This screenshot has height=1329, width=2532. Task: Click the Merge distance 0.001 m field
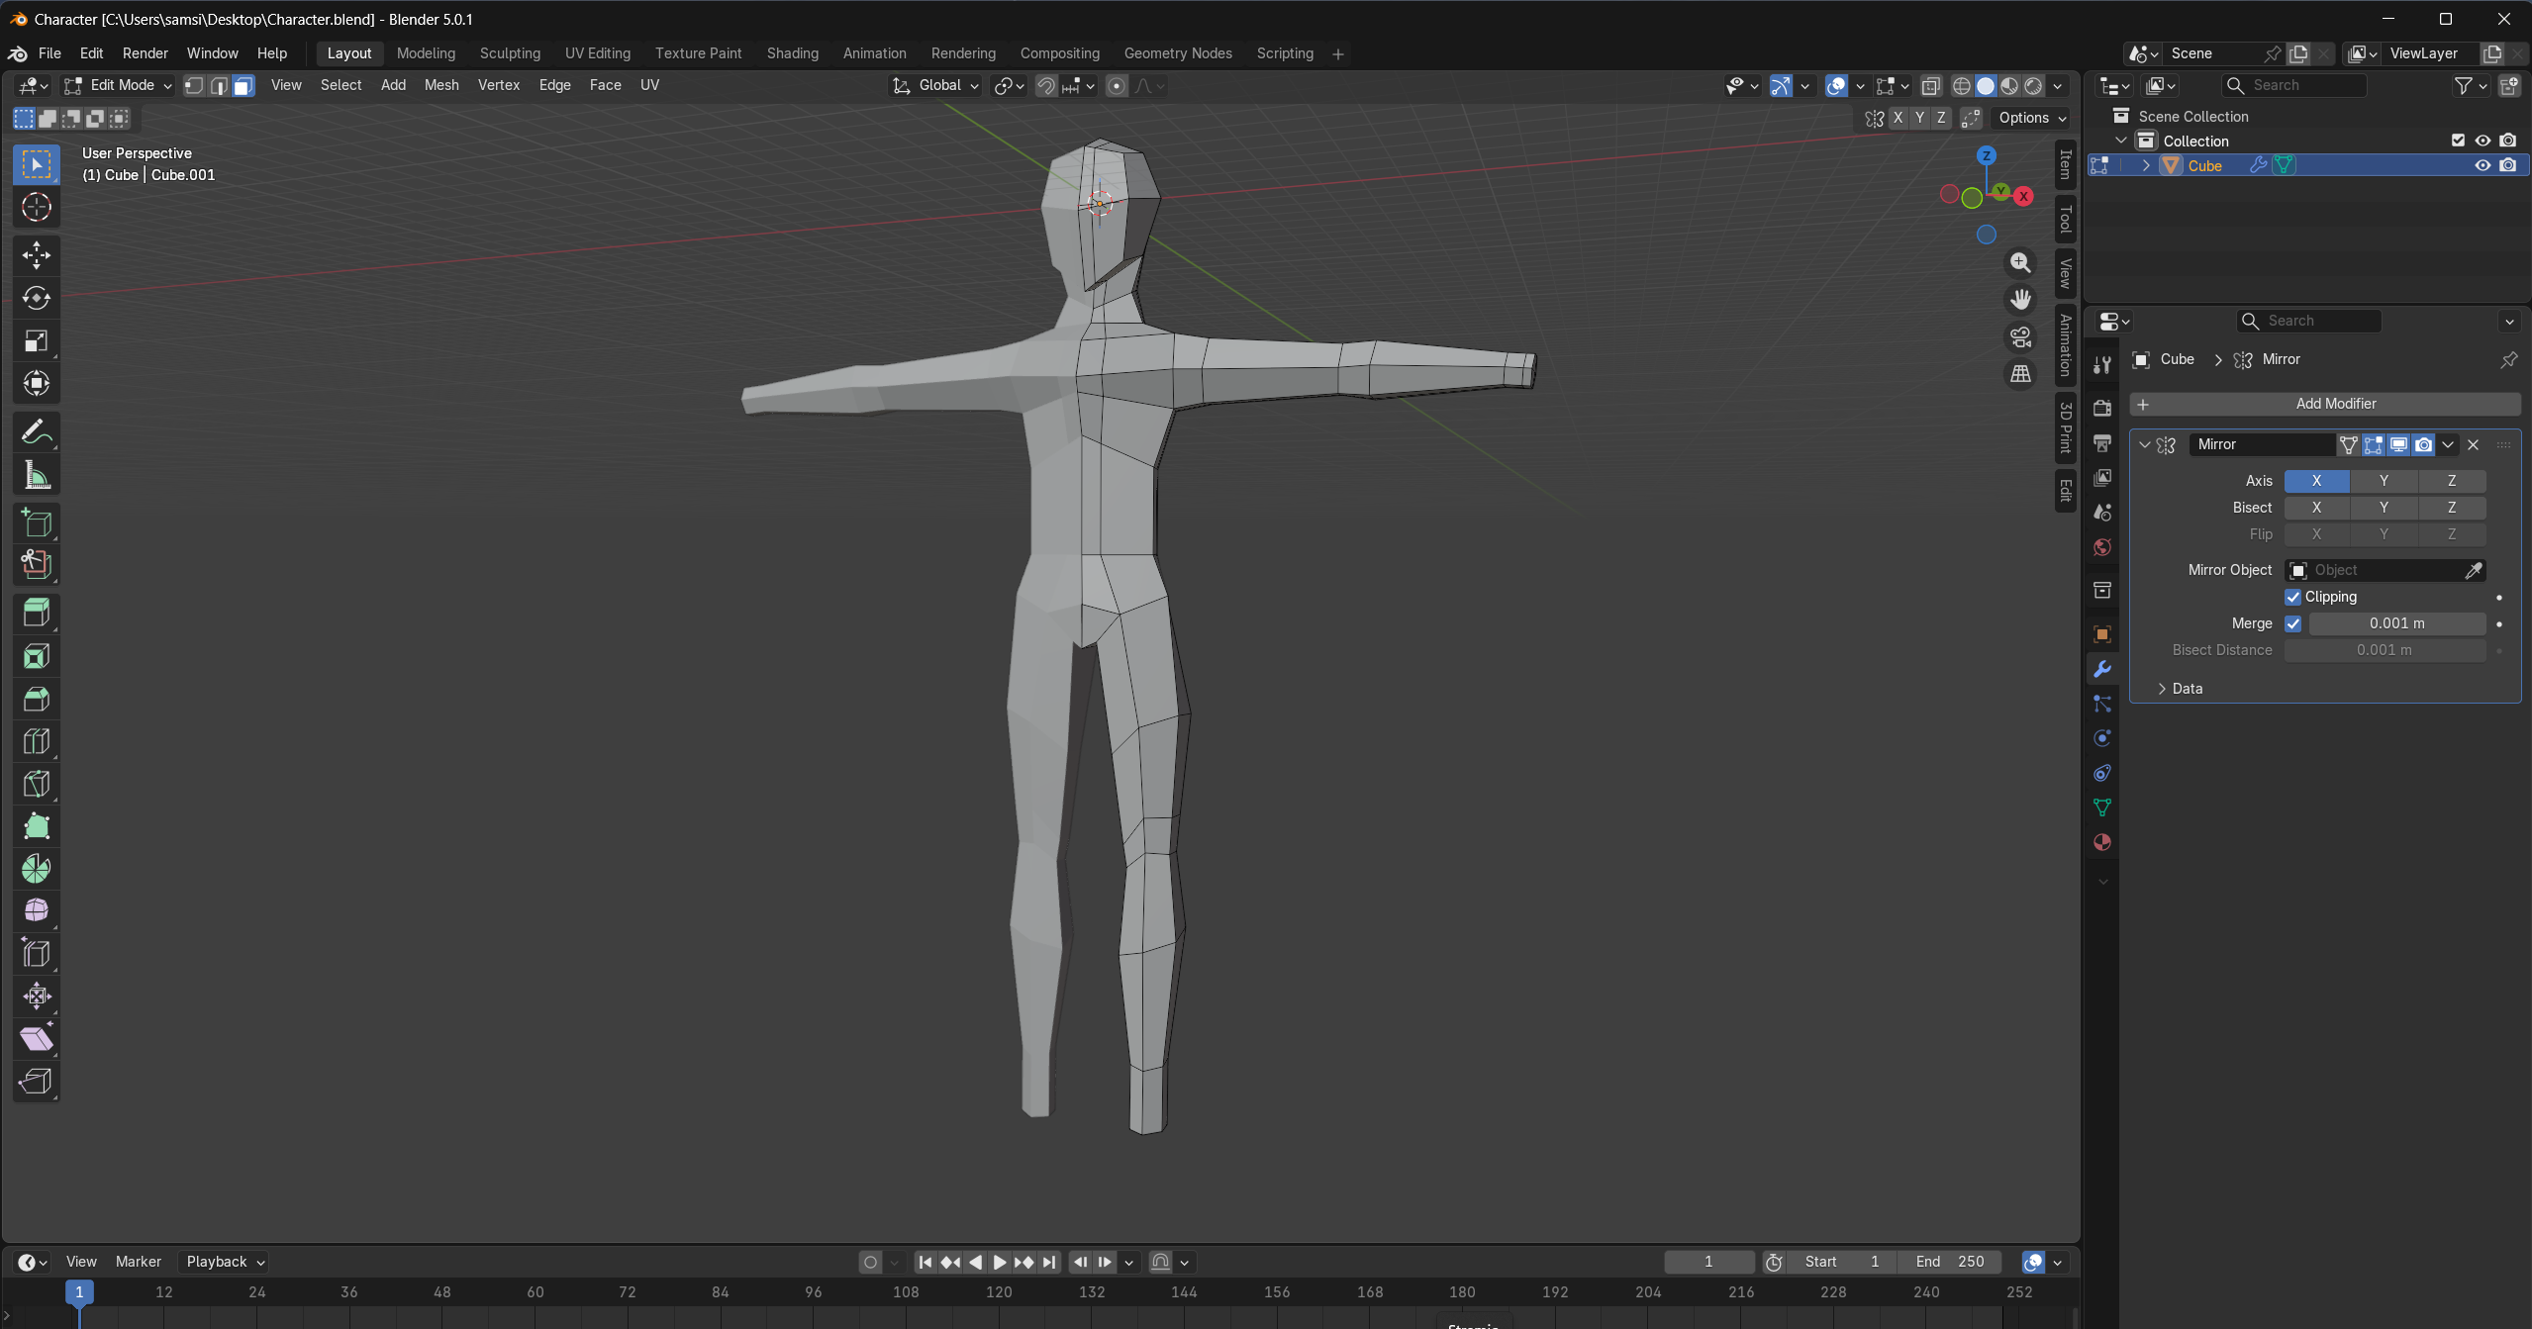[x=2396, y=623]
